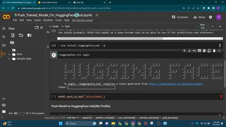The image size is (226, 127).
Task: Open File Explorer from the taskbar
Action: click(113, 123)
